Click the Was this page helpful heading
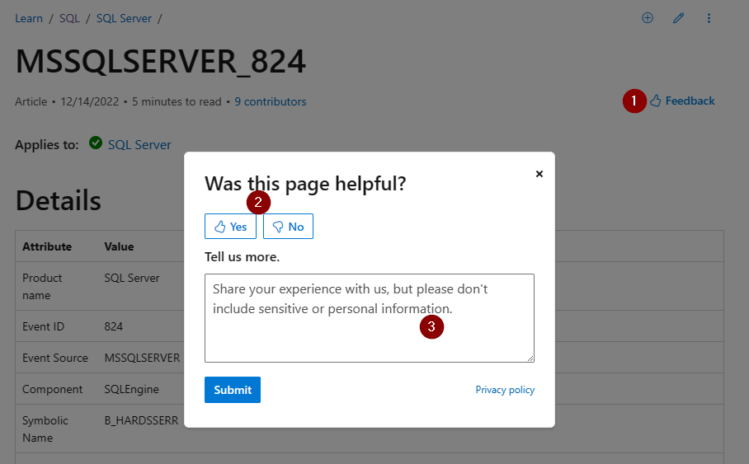 (305, 184)
